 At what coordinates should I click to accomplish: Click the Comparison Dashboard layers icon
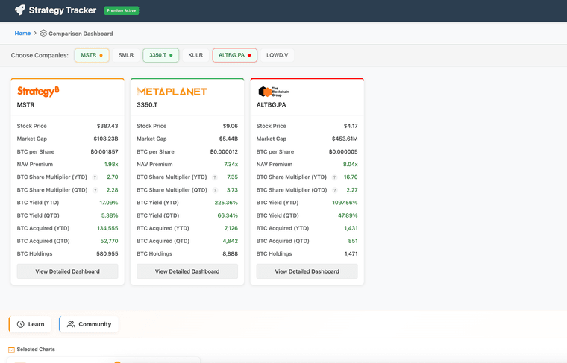pyautogui.click(x=43, y=34)
